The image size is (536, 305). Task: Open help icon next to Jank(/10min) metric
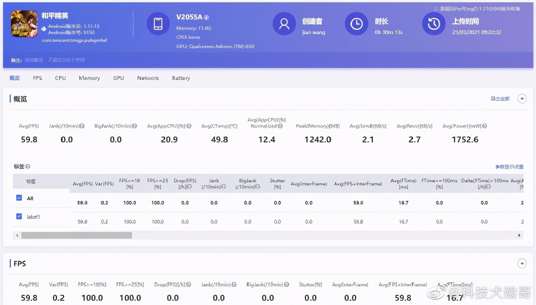click(x=81, y=126)
